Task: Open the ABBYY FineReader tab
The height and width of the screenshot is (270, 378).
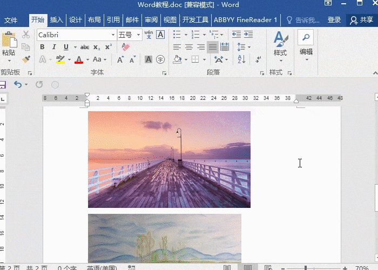Action: 245,20
